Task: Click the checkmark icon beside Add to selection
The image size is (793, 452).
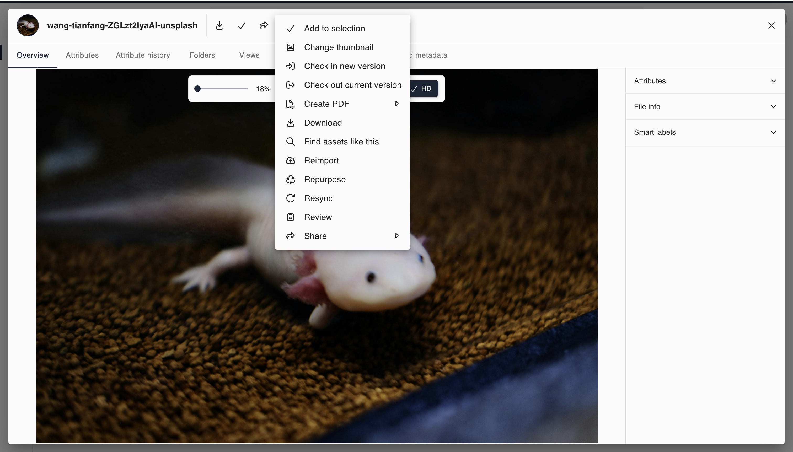Action: pyautogui.click(x=290, y=29)
